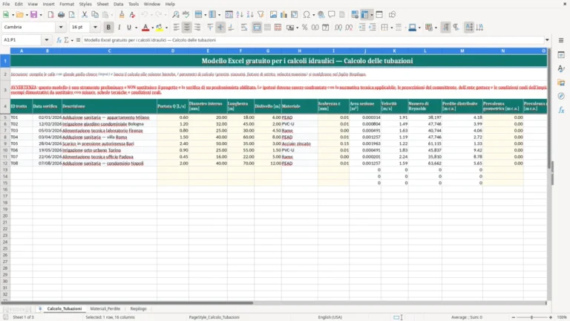Click the Export as PDF icon
The image size is (570, 321).
(x=51, y=15)
